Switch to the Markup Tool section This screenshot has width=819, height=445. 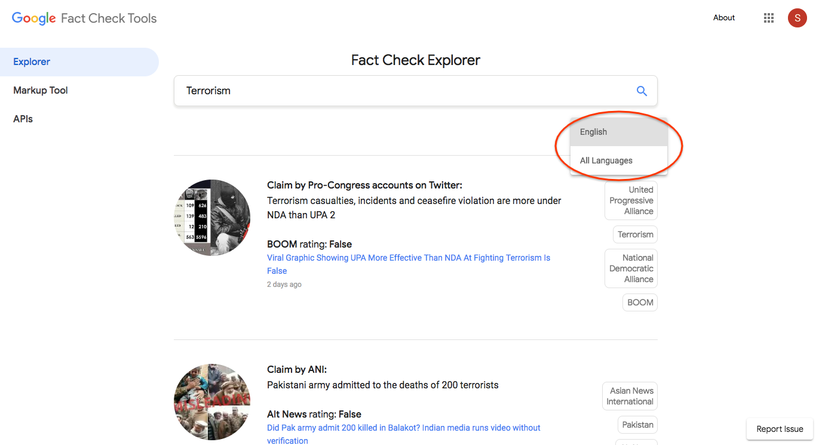pyautogui.click(x=41, y=91)
